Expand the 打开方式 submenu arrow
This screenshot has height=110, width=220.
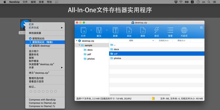[62, 28]
